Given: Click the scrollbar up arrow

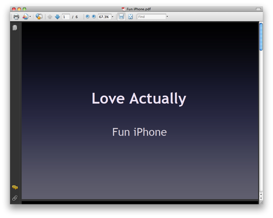Looking at the screenshot, I should click(x=261, y=194).
